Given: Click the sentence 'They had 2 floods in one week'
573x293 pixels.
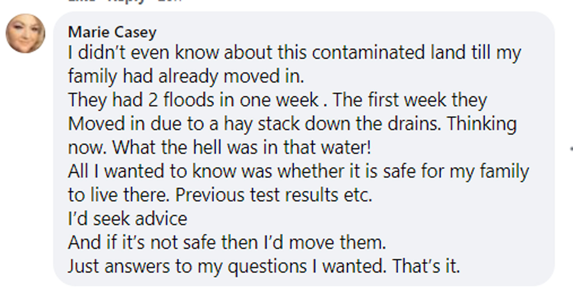Looking at the screenshot, I should click(193, 100).
